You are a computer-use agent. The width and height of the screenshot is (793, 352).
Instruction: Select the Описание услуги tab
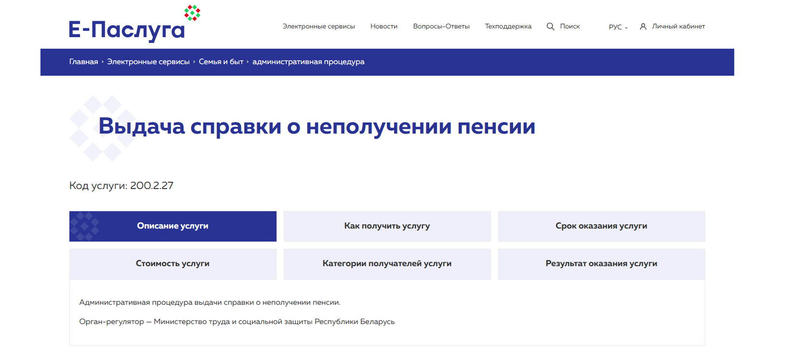[x=172, y=226]
